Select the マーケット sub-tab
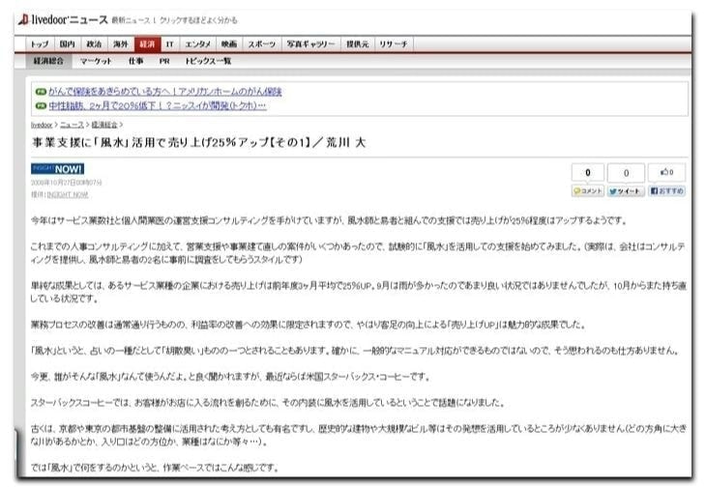Image resolution: width=706 pixels, height=487 pixels. (x=96, y=61)
